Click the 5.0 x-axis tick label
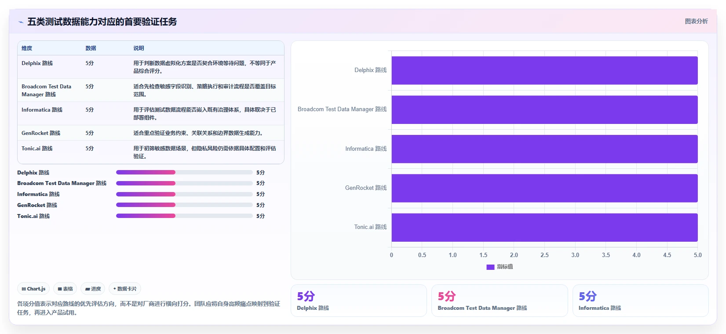The width and height of the screenshot is (726, 334). [698, 255]
